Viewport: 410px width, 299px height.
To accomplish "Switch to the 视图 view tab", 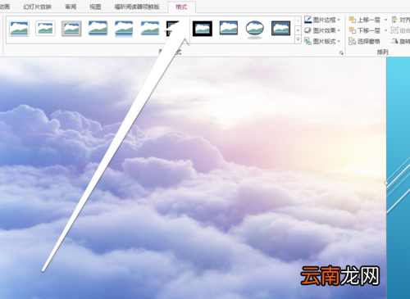I will 95,7.
